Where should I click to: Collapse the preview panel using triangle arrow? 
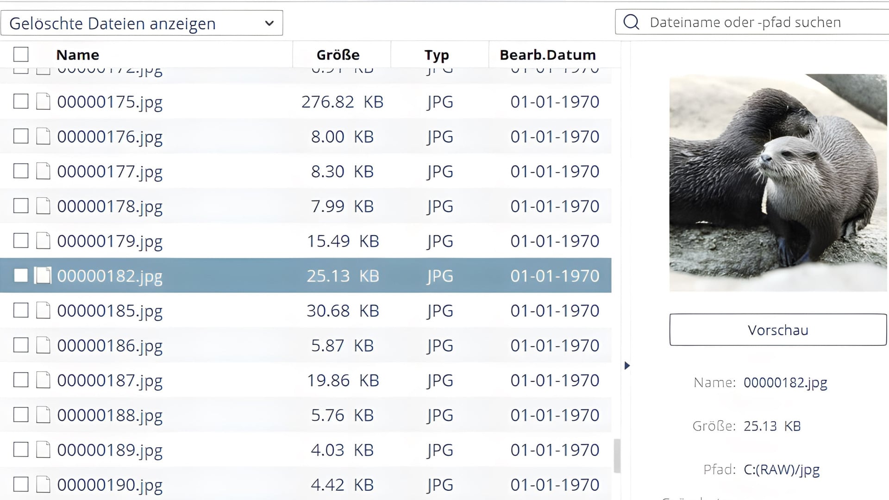coord(627,366)
